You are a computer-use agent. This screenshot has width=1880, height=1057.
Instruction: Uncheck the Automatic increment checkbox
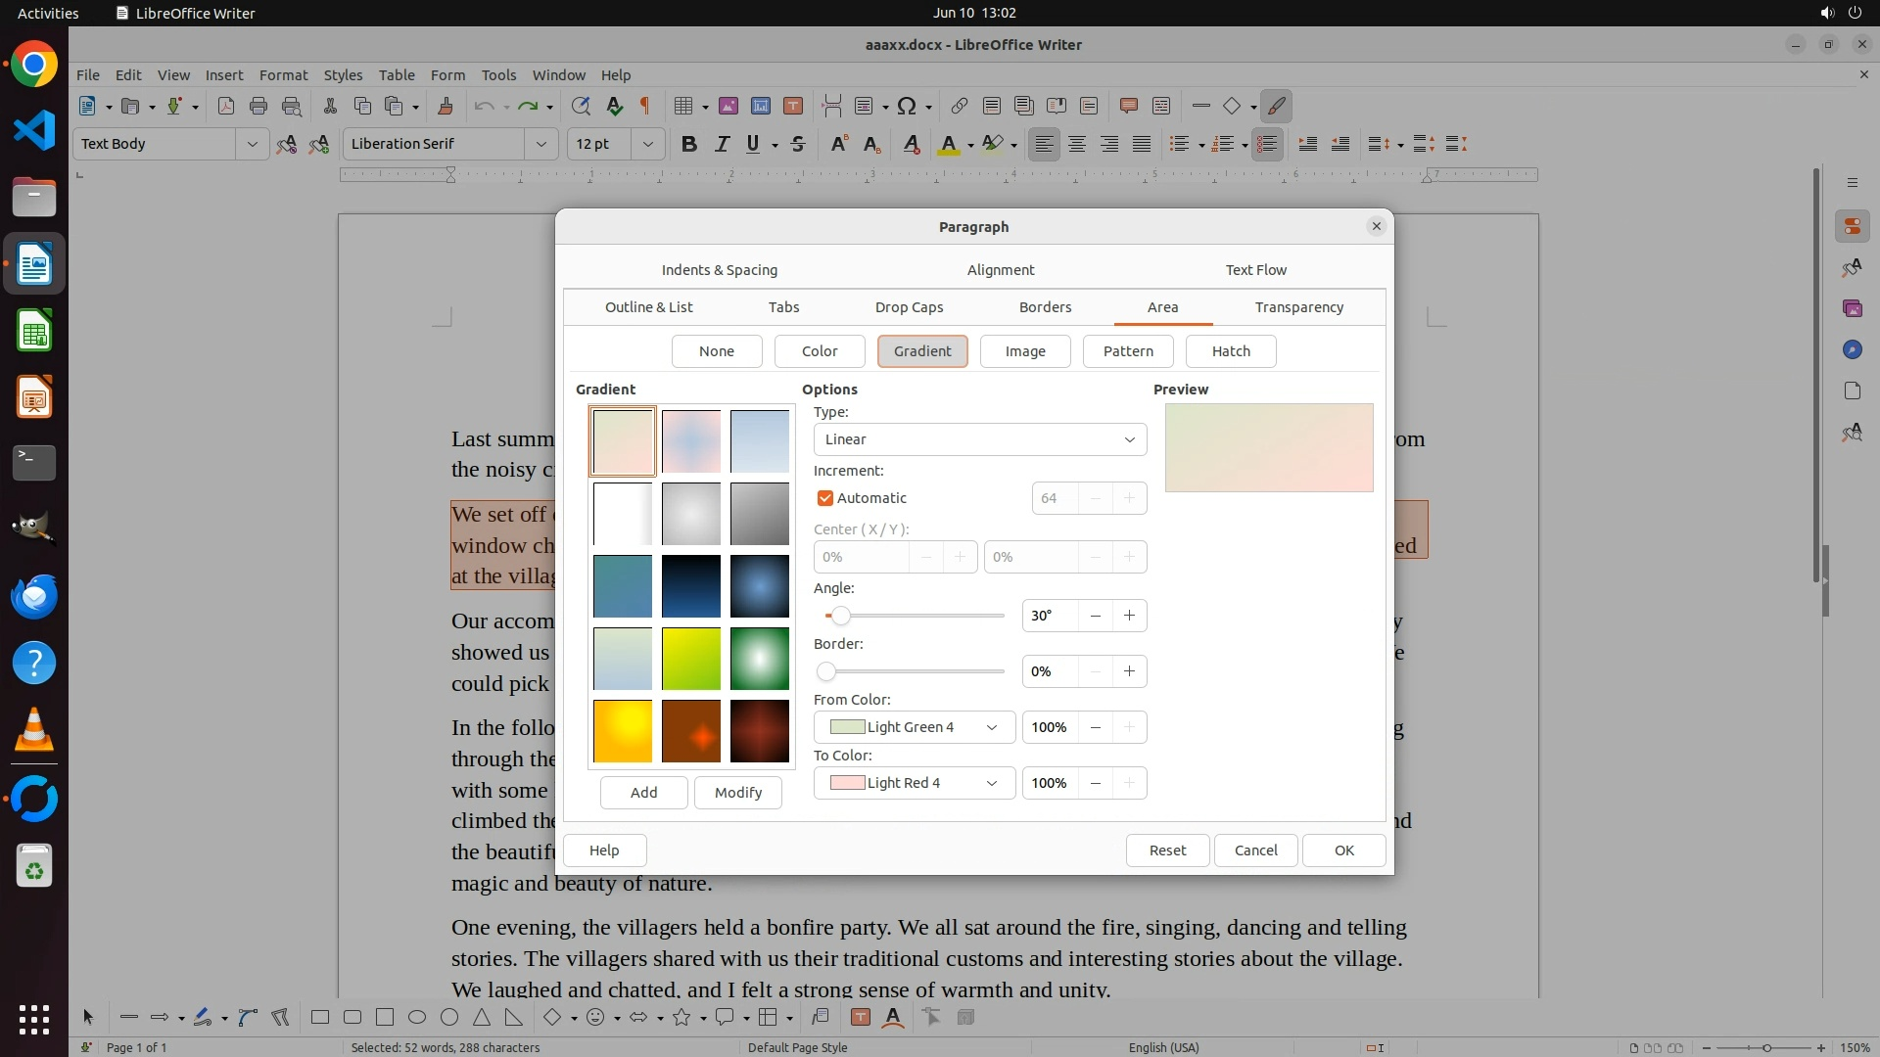[x=825, y=498]
